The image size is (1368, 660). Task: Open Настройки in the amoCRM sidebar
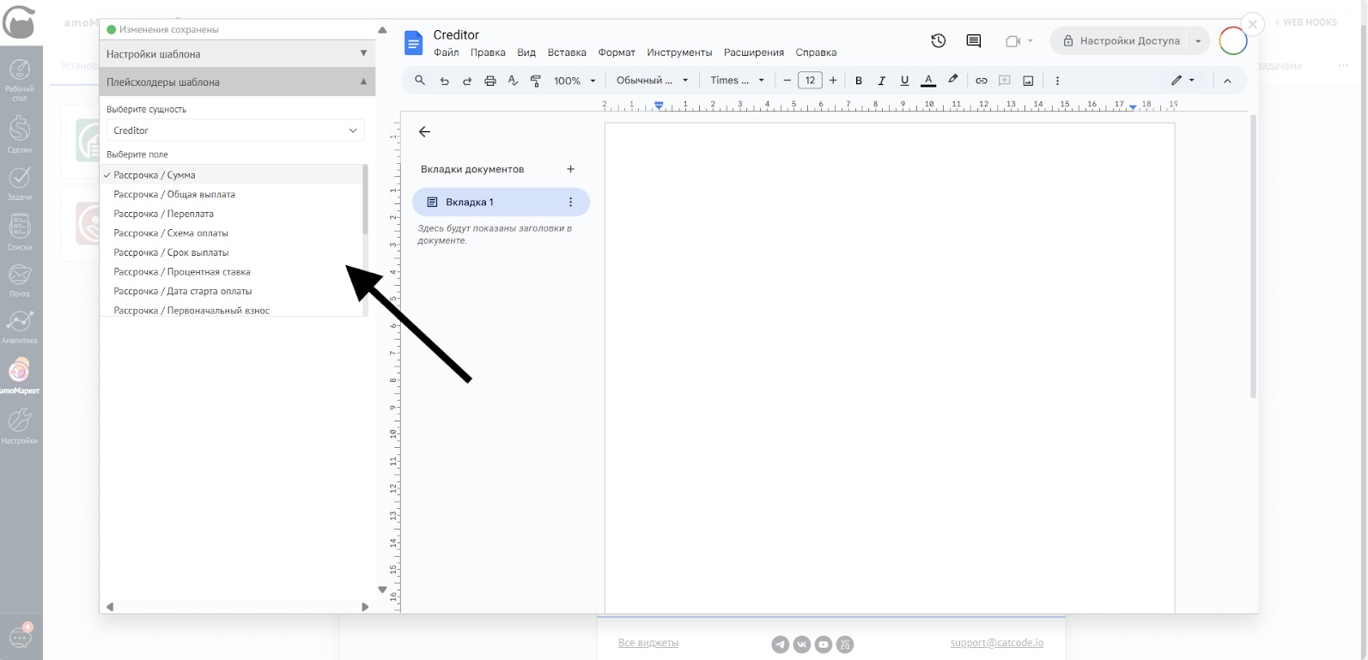20,426
